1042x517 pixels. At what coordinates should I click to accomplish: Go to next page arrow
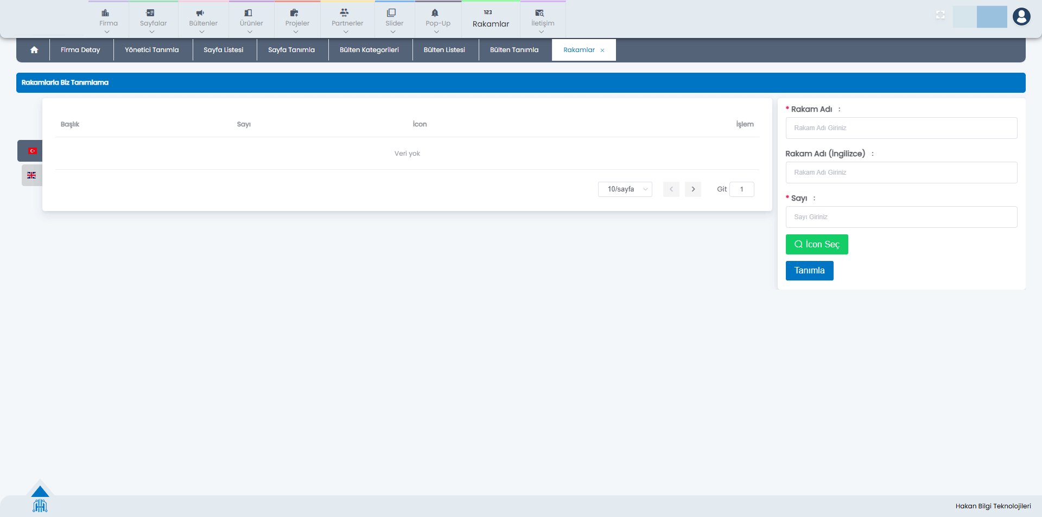693,189
